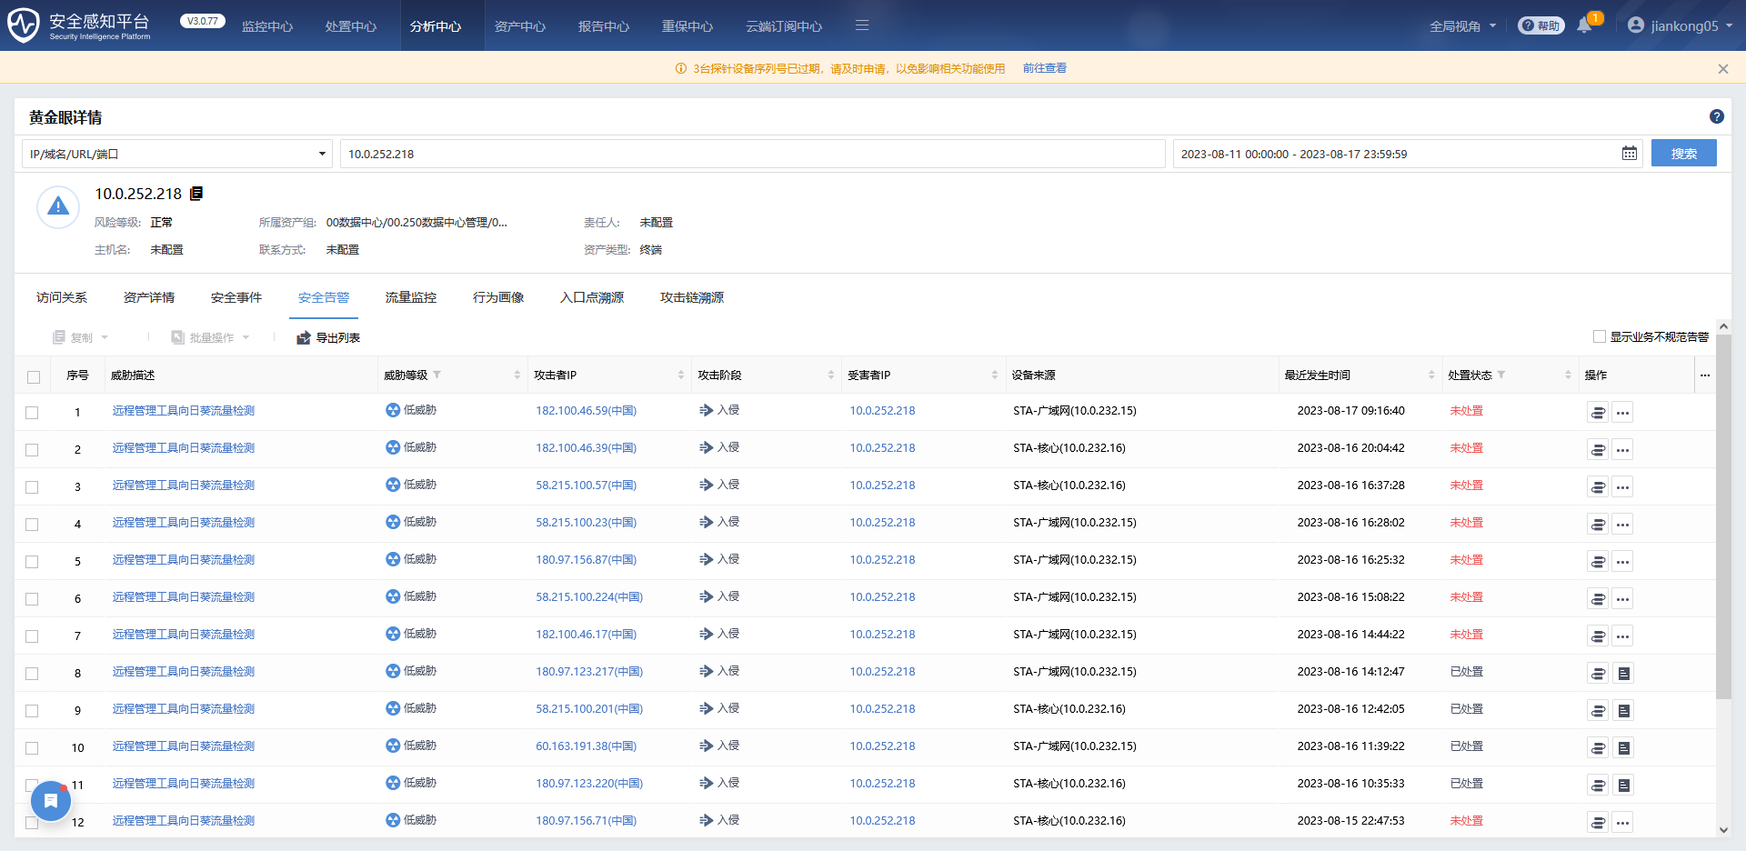Click the table vertical scrollbar down arrow

coord(1723,829)
